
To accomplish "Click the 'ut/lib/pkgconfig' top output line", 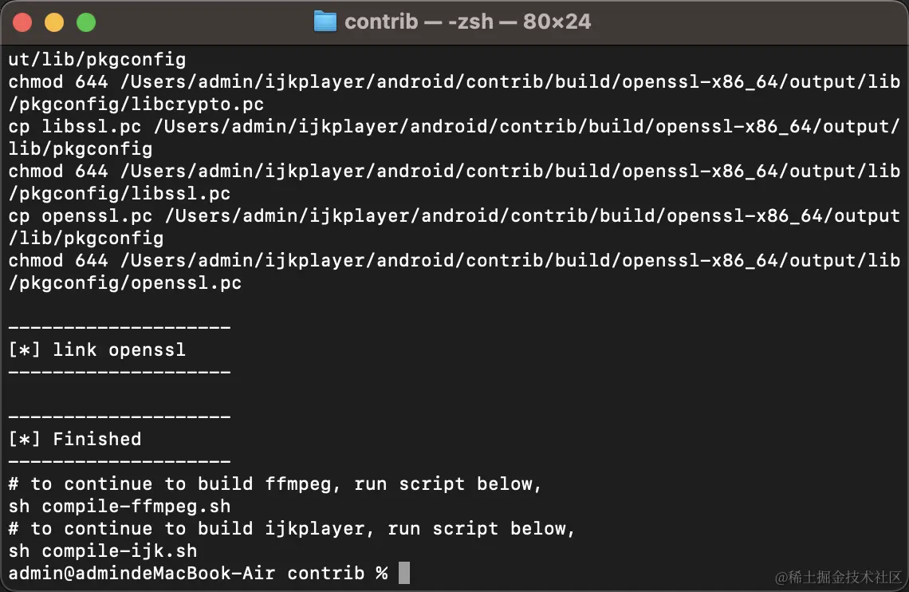I will (96, 59).
